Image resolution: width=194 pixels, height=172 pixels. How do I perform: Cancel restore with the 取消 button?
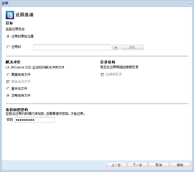click(x=159, y=165)
